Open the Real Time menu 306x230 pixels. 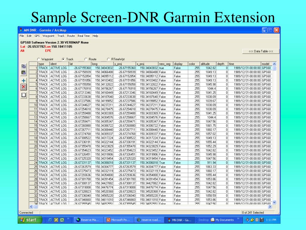pos(84,36)
